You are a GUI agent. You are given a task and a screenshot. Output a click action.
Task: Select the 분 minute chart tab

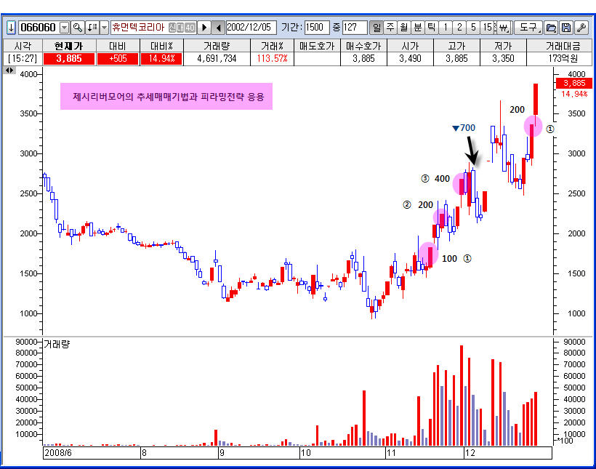417,28
